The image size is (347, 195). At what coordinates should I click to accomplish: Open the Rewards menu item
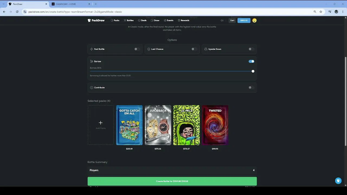click(184, 20)
